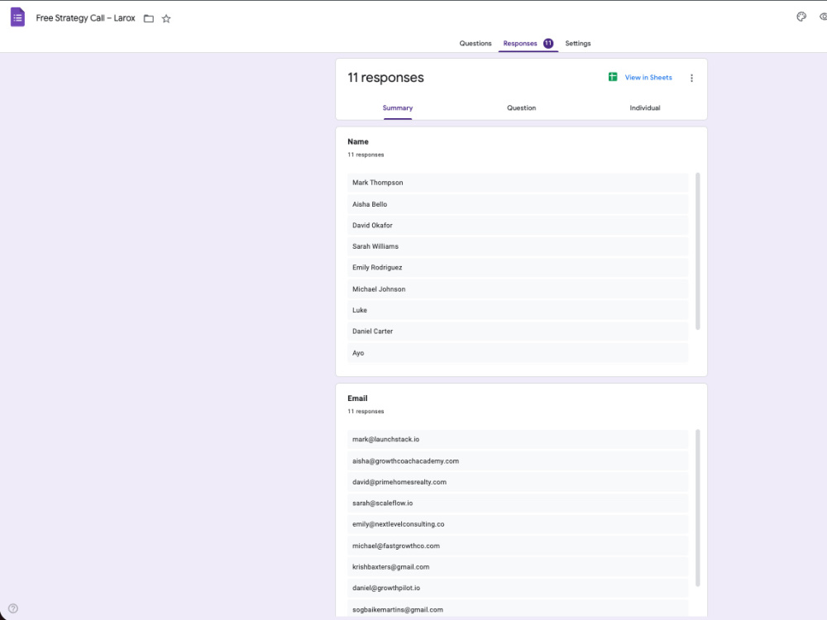Screen dimensions: 827x620
Task: Click the email mark@launchstack.io
Action: [385, 439]
